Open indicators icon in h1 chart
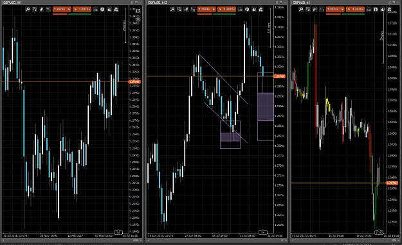The height and width of the screenshot is (245, 402). tap(376, 10)
